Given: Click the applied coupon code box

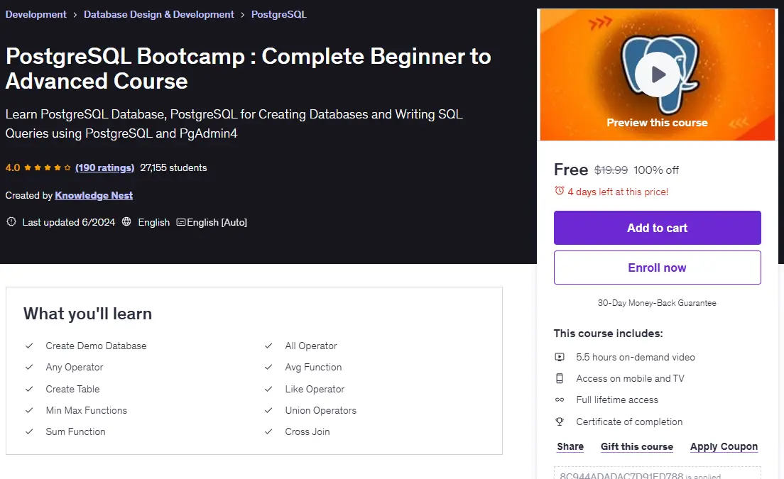Looking at the screenshot, I should pyautogui.click(x=657, y=473).
